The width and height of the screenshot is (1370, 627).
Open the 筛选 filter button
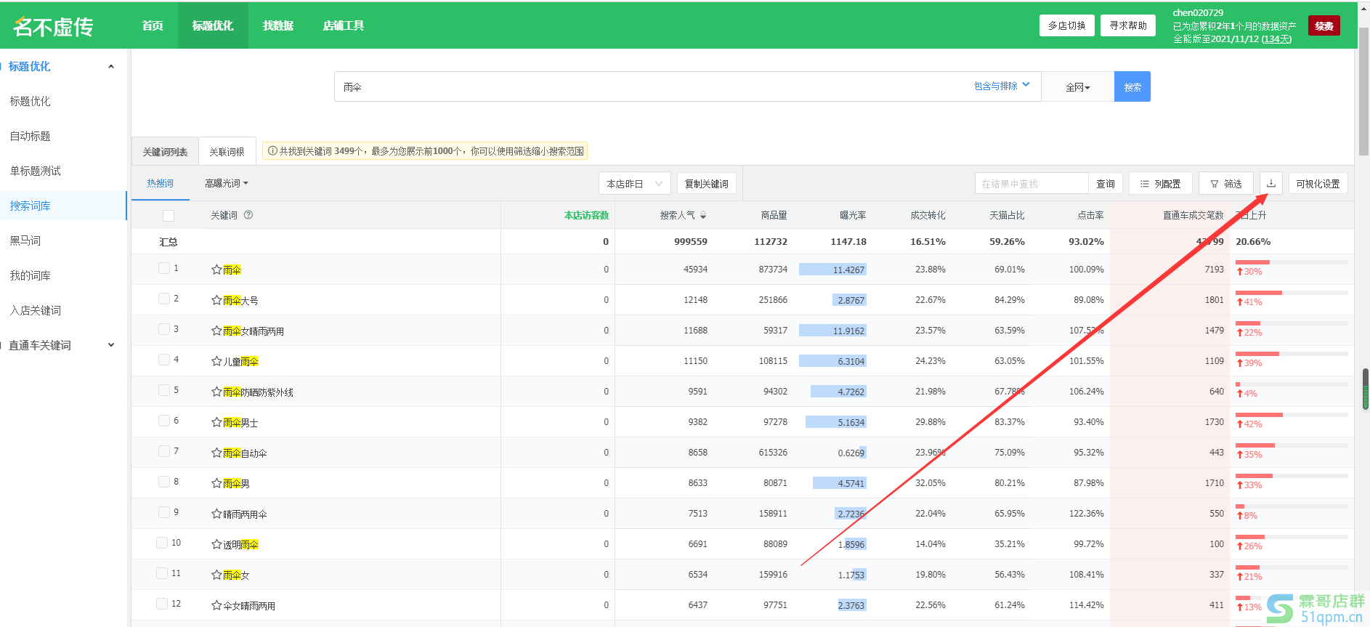click(x=1225, y=184)
